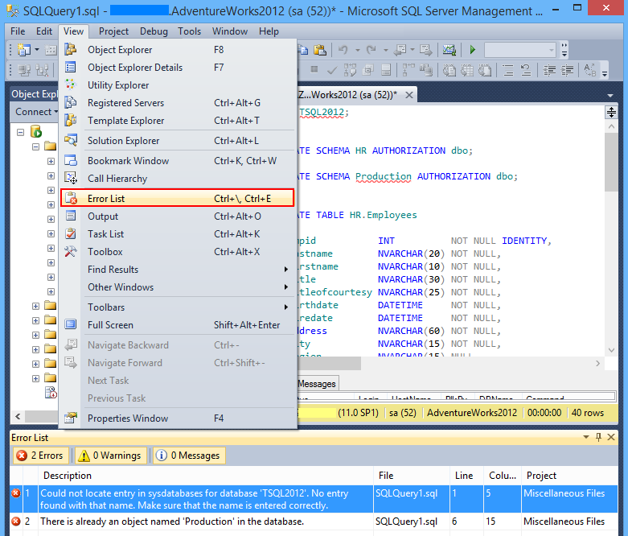Viewport: 628px width, 536px height.
Task: Click the server node icon in Object Explorer
Action: (35, 131)
